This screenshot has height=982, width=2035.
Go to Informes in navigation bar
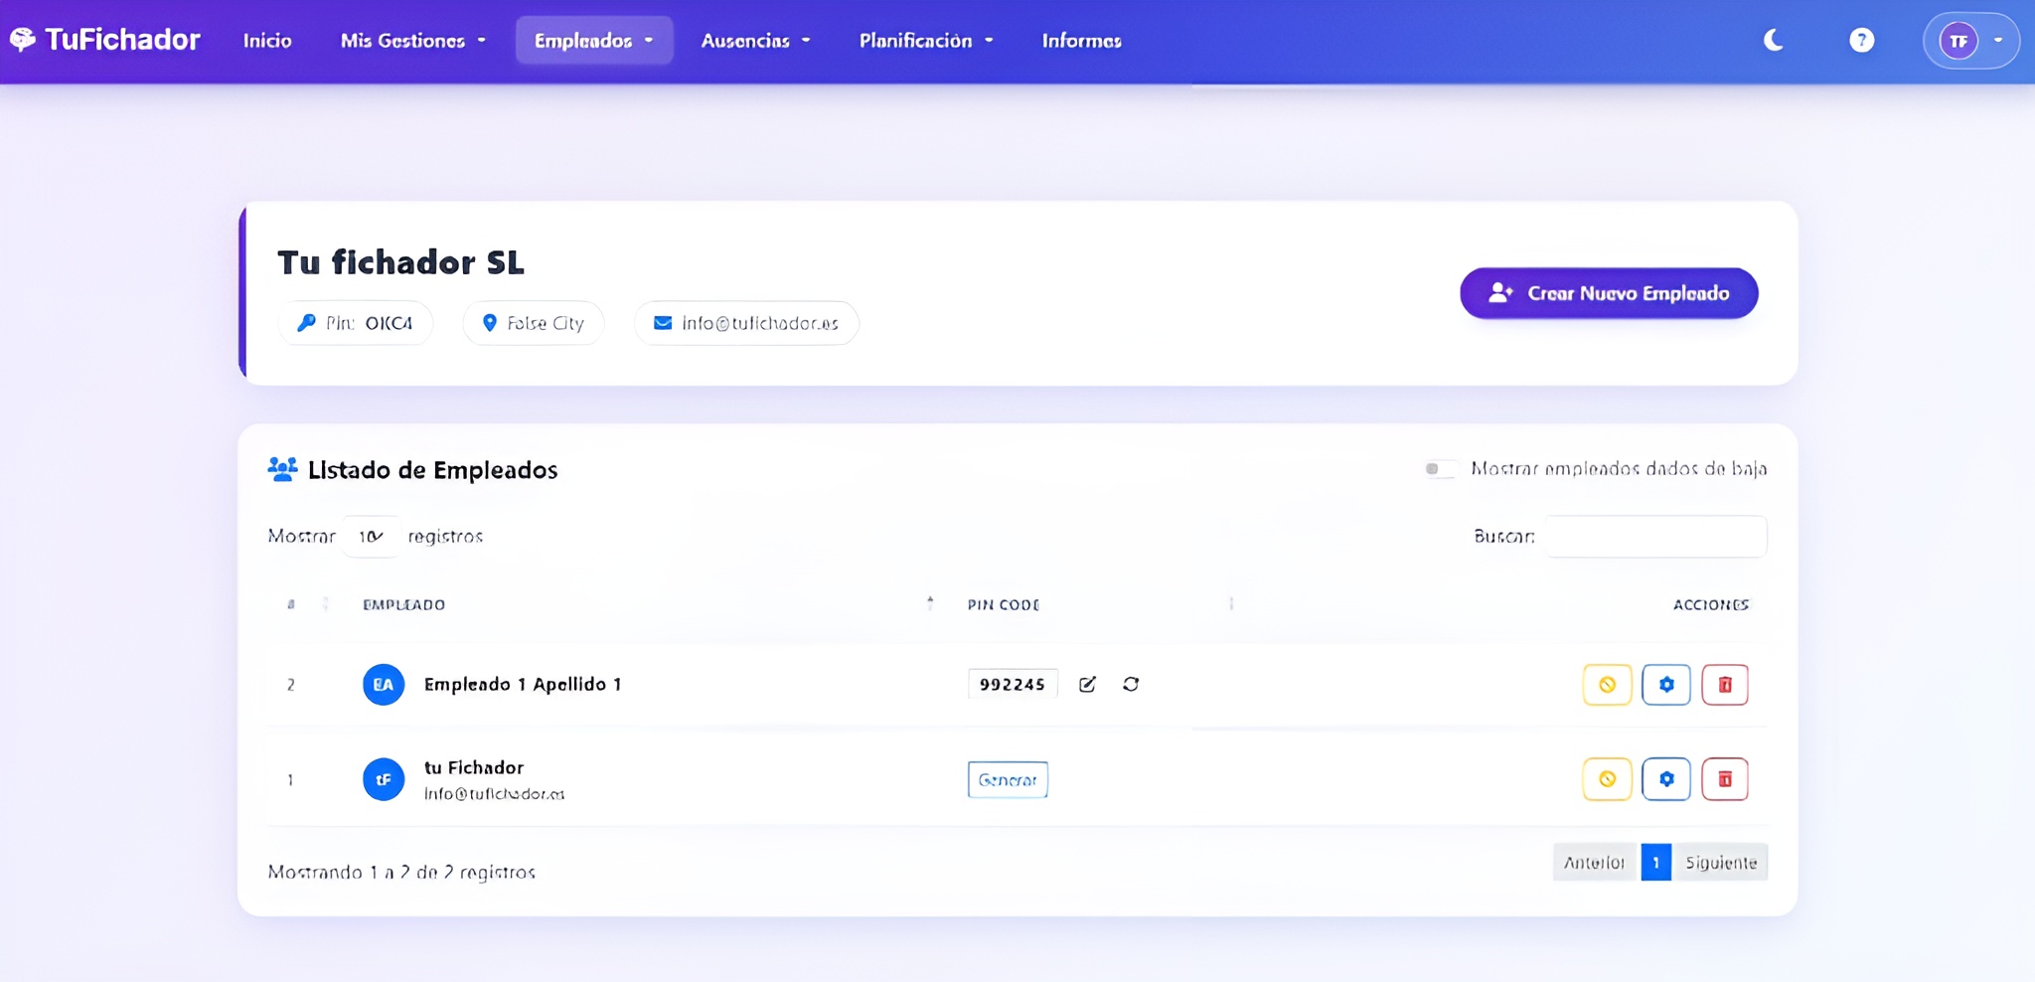tap(1081, 41)
